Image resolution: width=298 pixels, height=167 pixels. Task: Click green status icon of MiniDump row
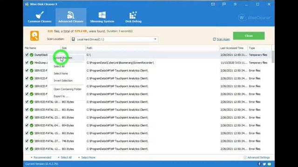[32, 63]
